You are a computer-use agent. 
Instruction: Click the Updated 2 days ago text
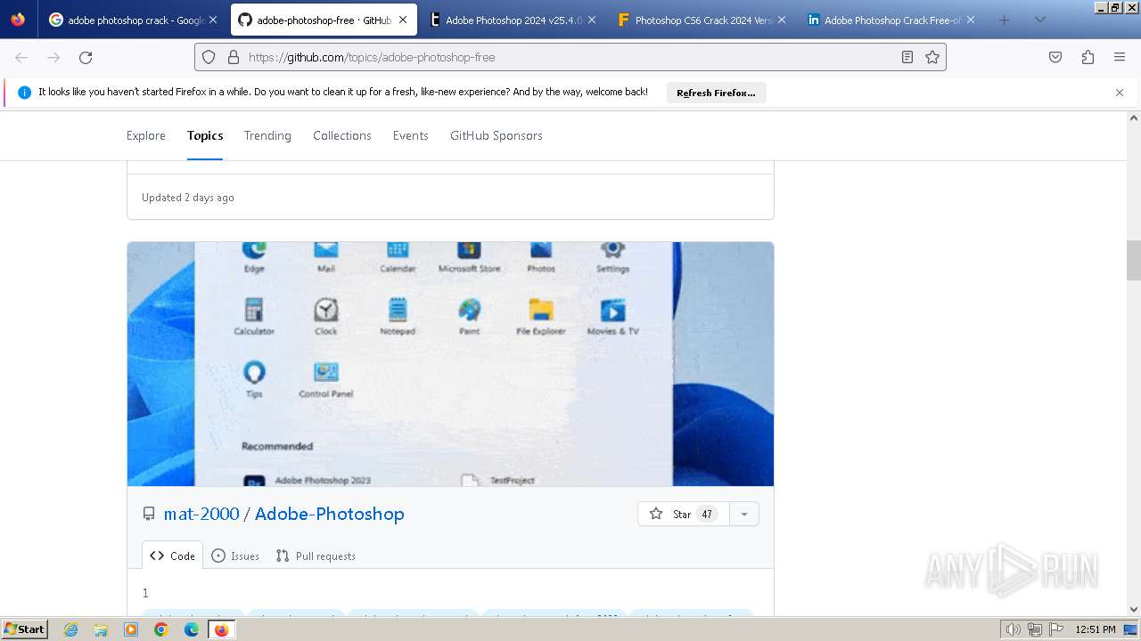(x=188, y=198)
